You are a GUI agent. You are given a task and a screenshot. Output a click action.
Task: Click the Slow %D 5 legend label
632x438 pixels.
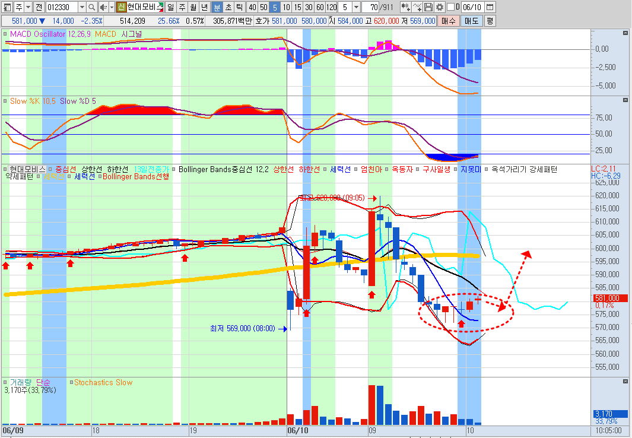78,101
